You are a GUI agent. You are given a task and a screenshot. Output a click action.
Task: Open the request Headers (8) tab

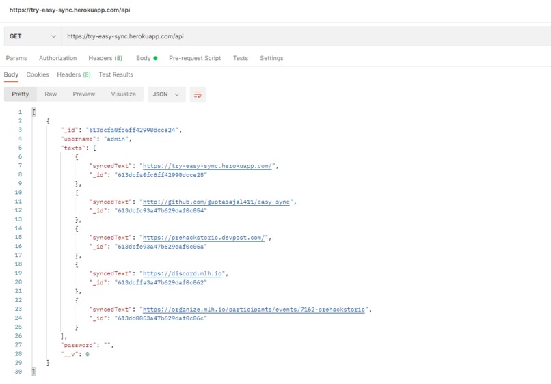[105, 58]
